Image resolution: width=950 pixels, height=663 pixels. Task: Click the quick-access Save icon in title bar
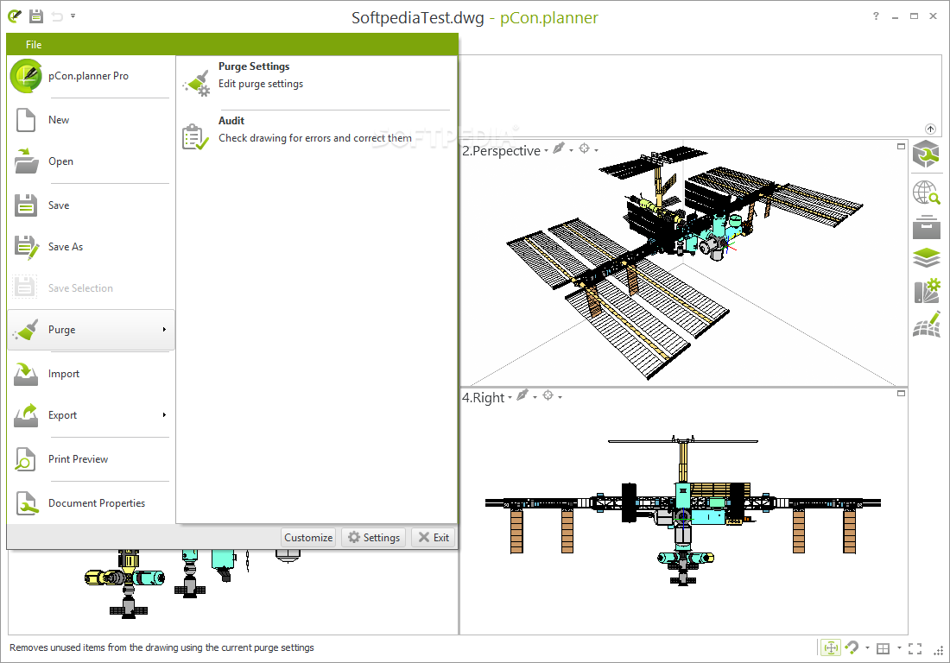click(36, 16)
